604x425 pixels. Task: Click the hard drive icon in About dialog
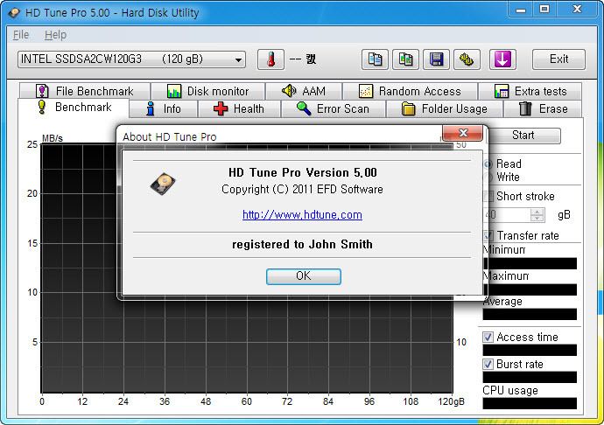(163, 184)
